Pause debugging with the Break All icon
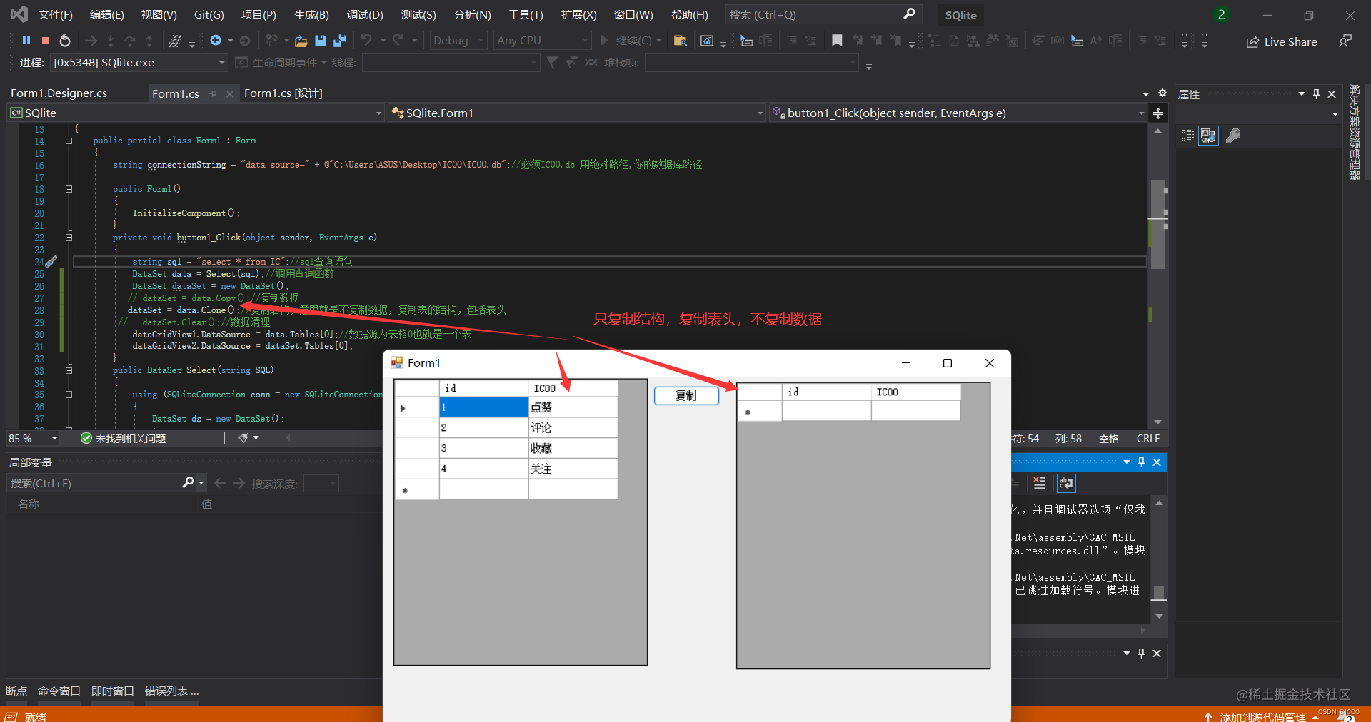 point(26,41)
